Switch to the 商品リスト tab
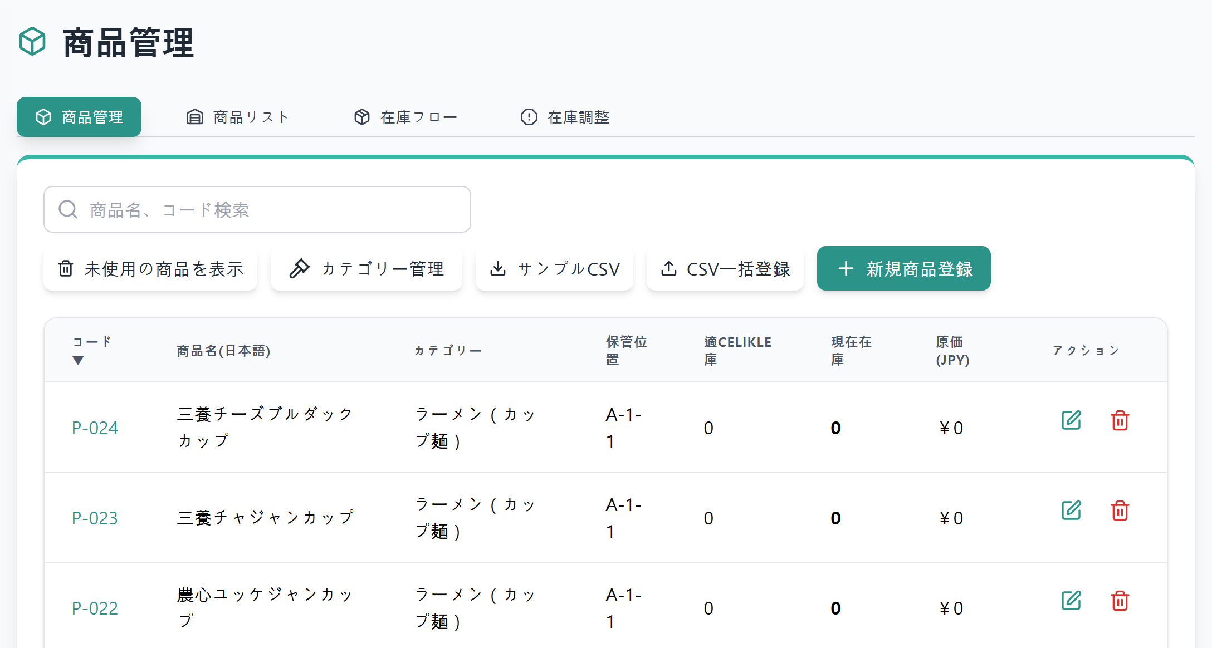 237,117
